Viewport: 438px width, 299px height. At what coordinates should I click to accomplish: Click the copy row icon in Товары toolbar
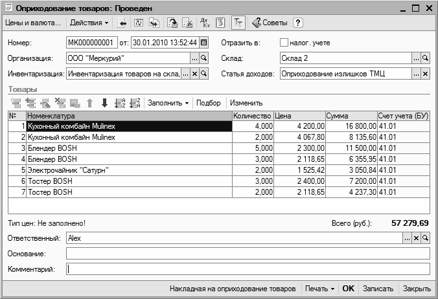pyautogui.click(x=30, y=103)
